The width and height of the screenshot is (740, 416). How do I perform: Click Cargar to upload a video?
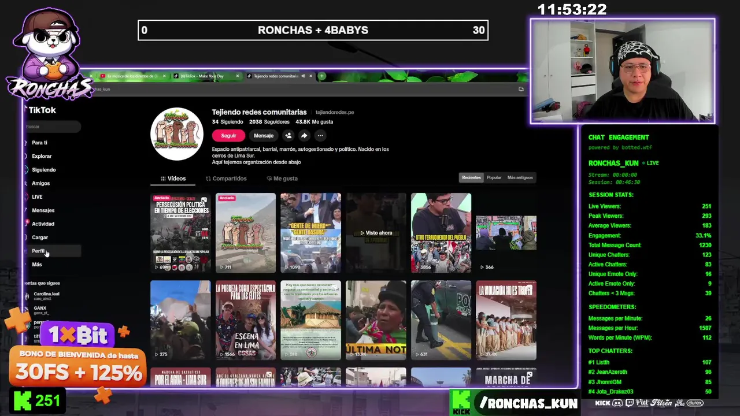click(x=39, y=237)
